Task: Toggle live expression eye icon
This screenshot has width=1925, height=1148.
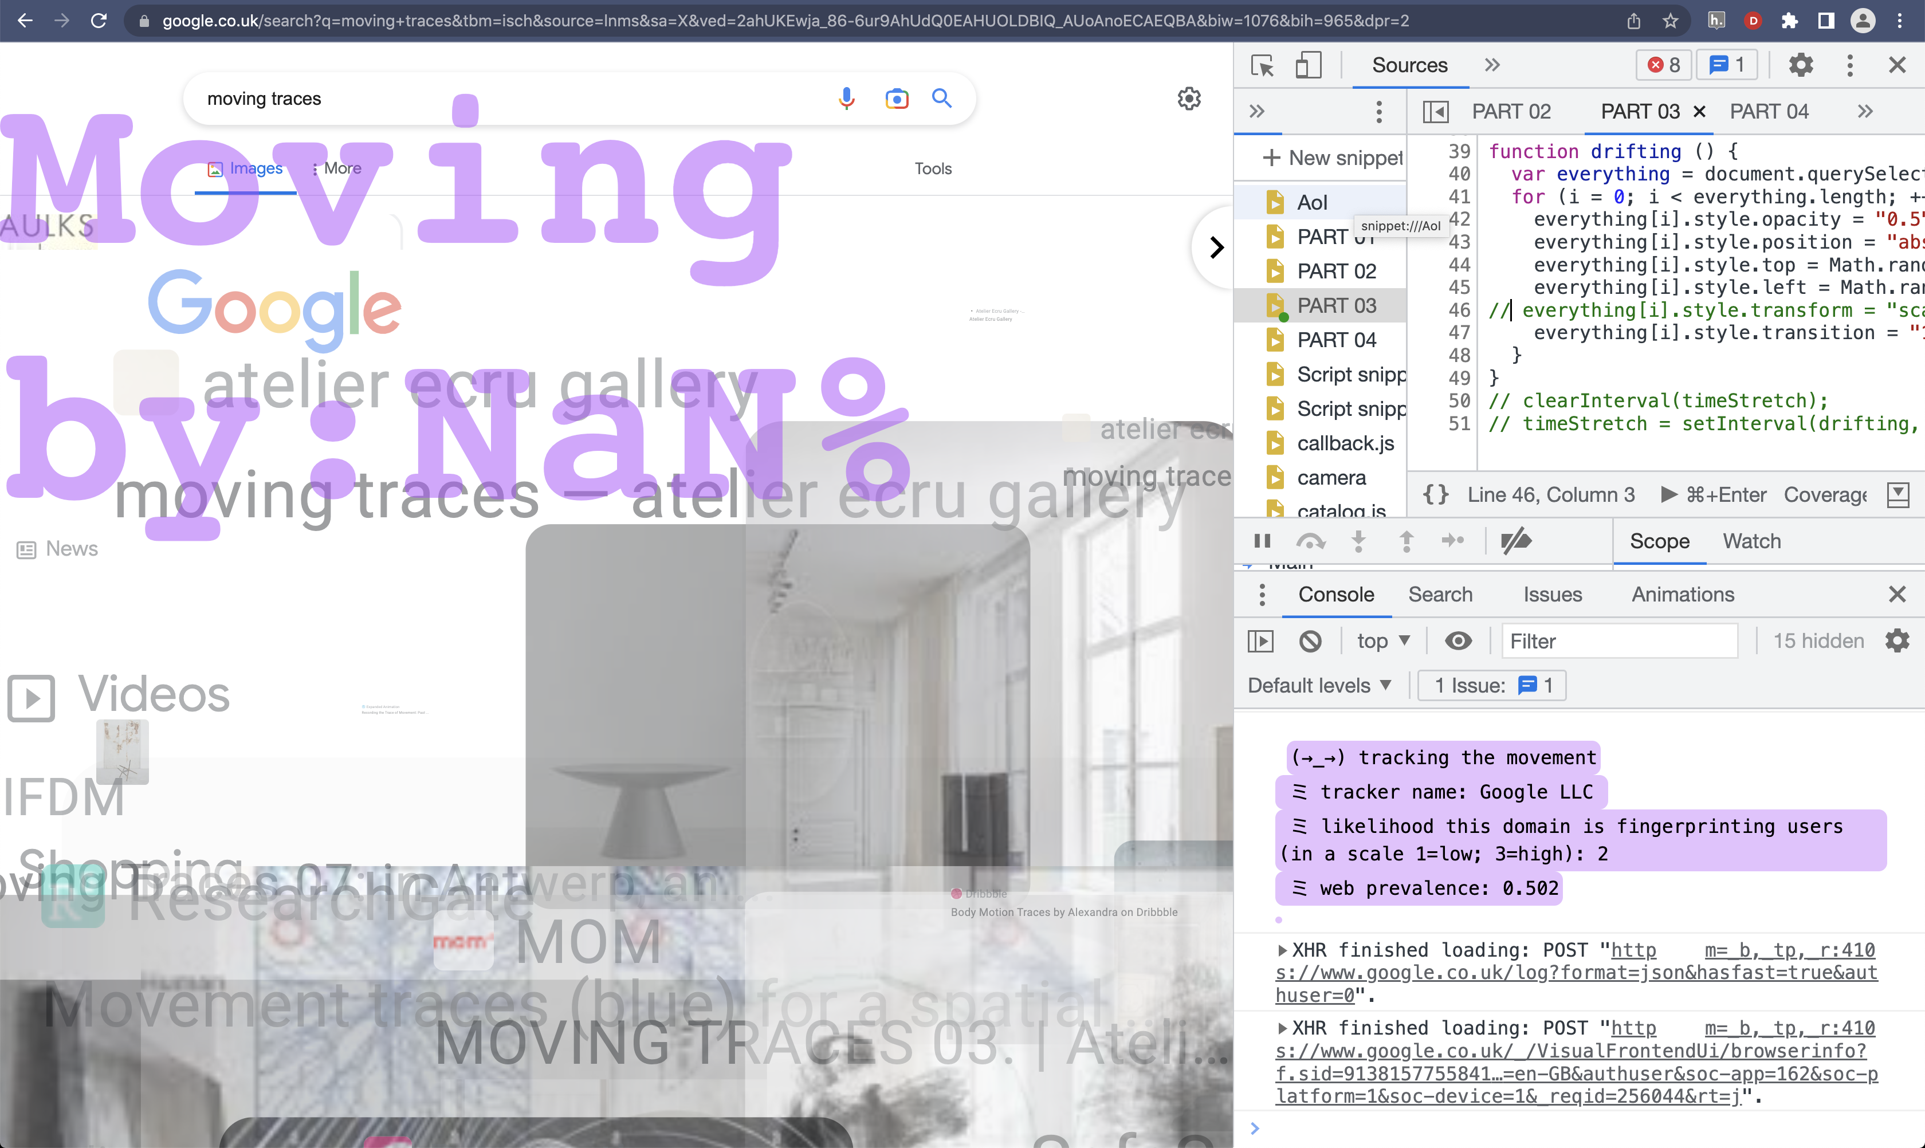Action: (x=1457, y=641)
